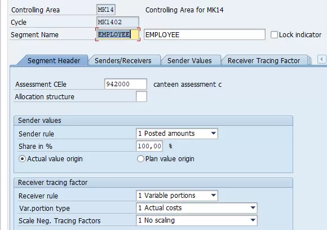Click the Controlling Area MK14 field
327x230 pixels.
pos(106,10)
